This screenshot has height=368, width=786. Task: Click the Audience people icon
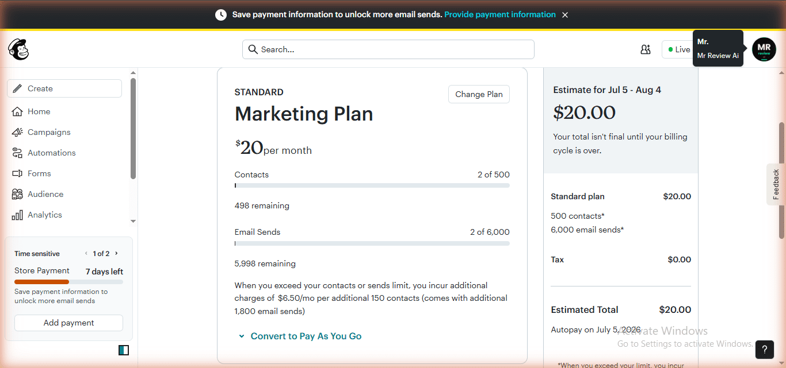17,194
